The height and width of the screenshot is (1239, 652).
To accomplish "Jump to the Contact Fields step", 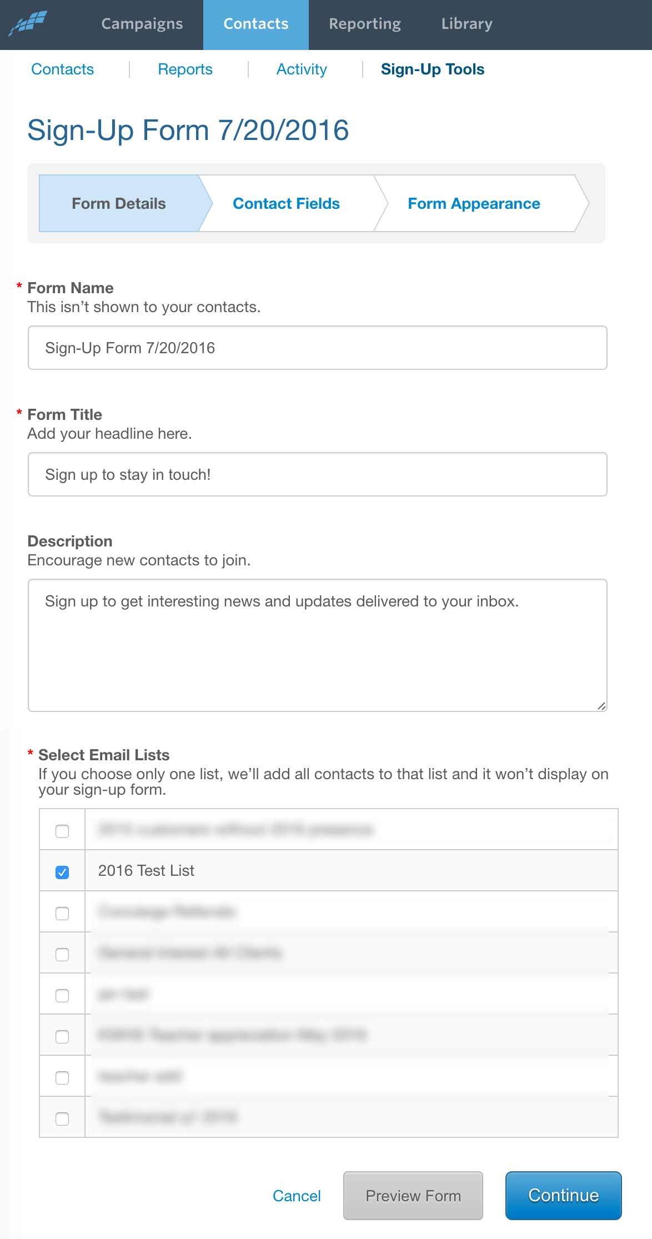I will pos(286,204).
